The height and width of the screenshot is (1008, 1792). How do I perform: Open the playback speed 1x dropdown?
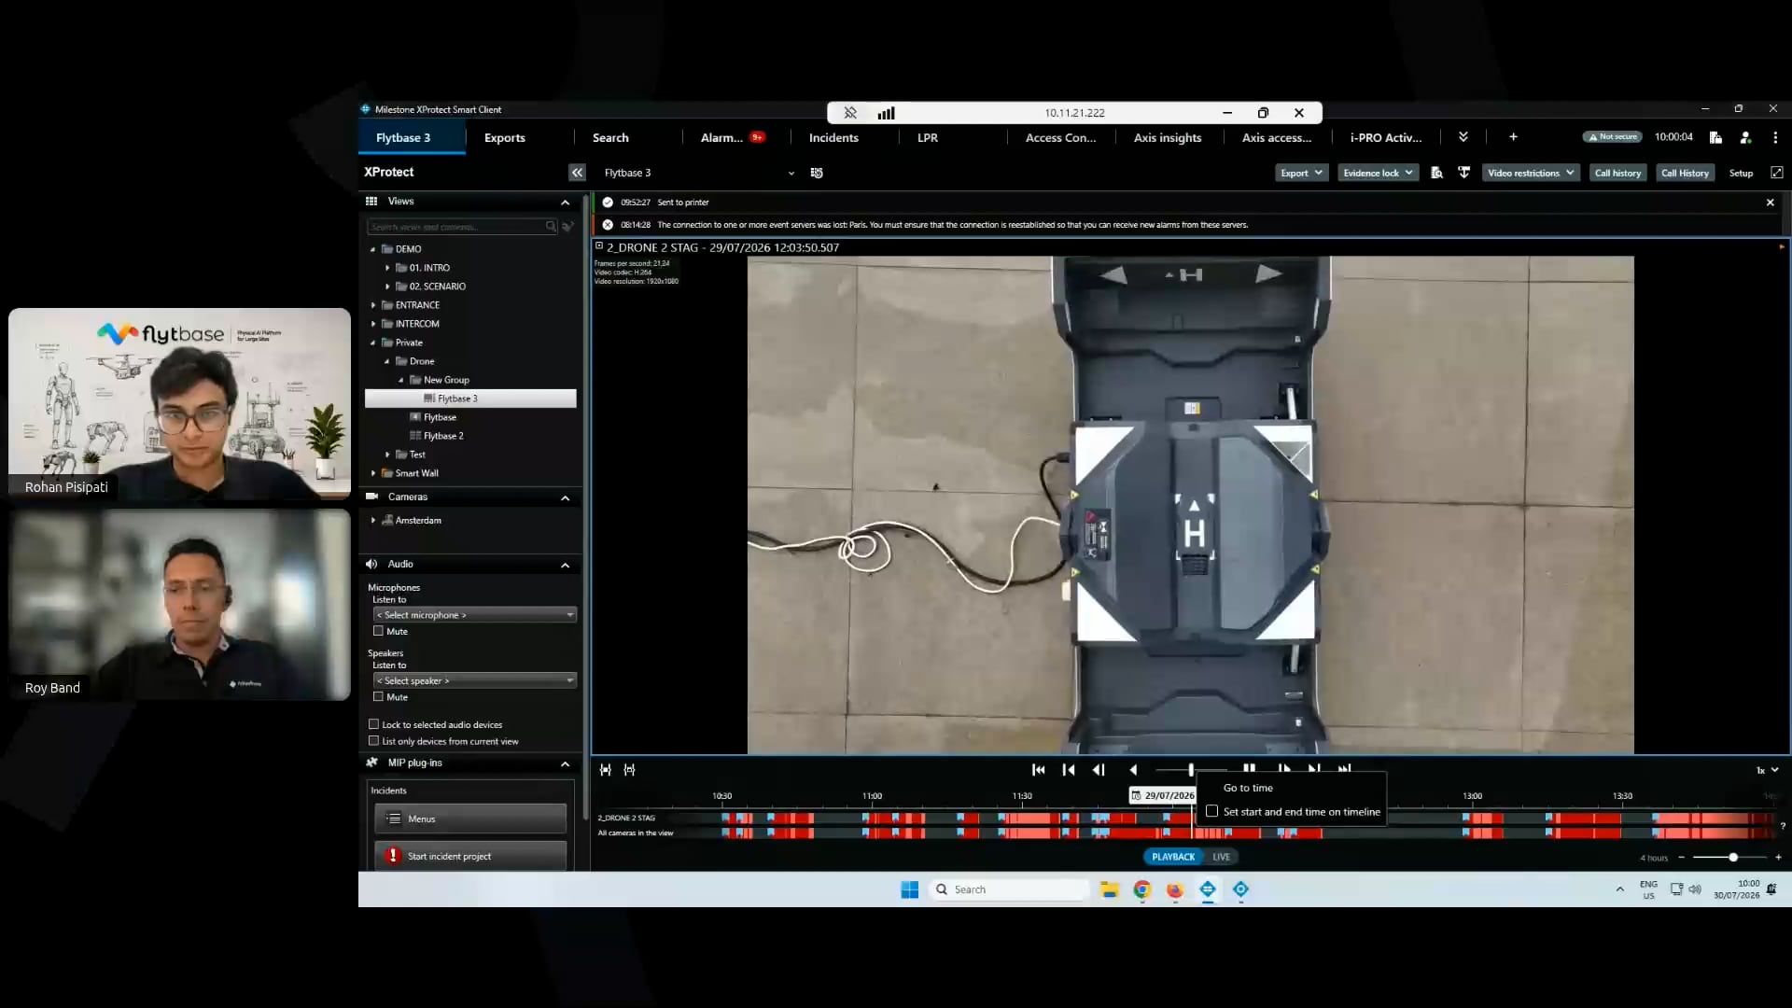pos(1767,770)
